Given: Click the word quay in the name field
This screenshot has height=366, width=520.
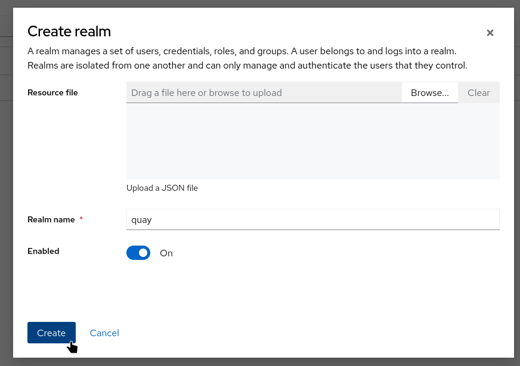Looking at the screenshot, I should click(x=142, y=220).
